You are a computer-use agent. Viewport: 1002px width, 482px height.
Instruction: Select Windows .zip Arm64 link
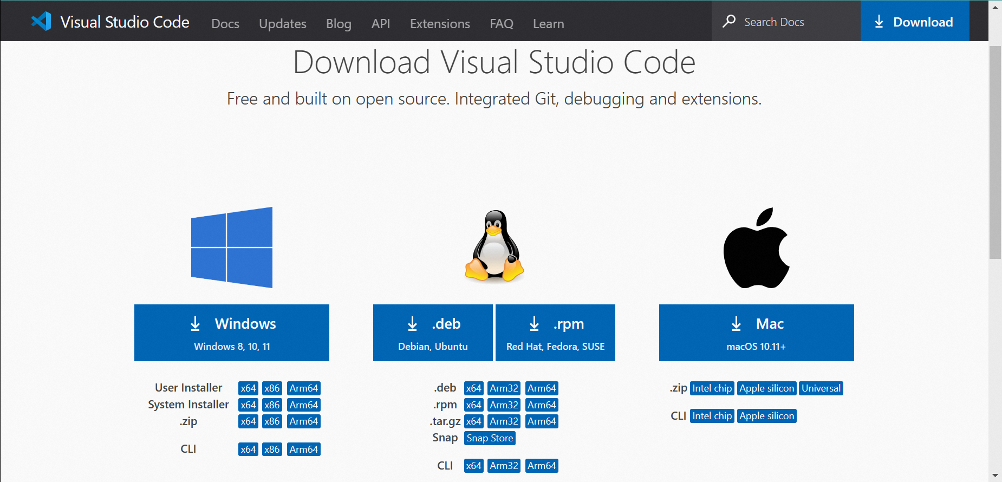(304, 421)
